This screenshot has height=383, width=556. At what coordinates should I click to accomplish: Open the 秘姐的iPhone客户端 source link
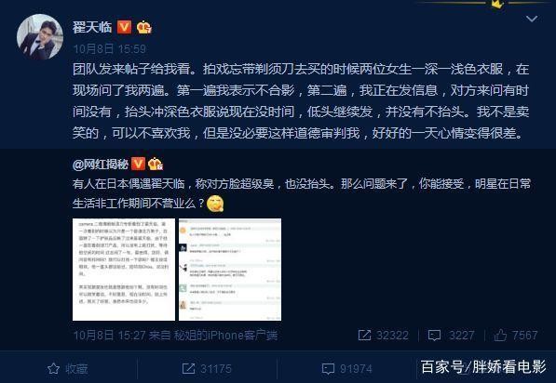point(225,336)
